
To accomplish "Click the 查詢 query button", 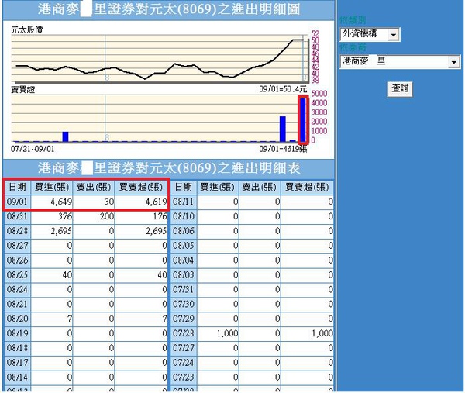I will (400, 88).
